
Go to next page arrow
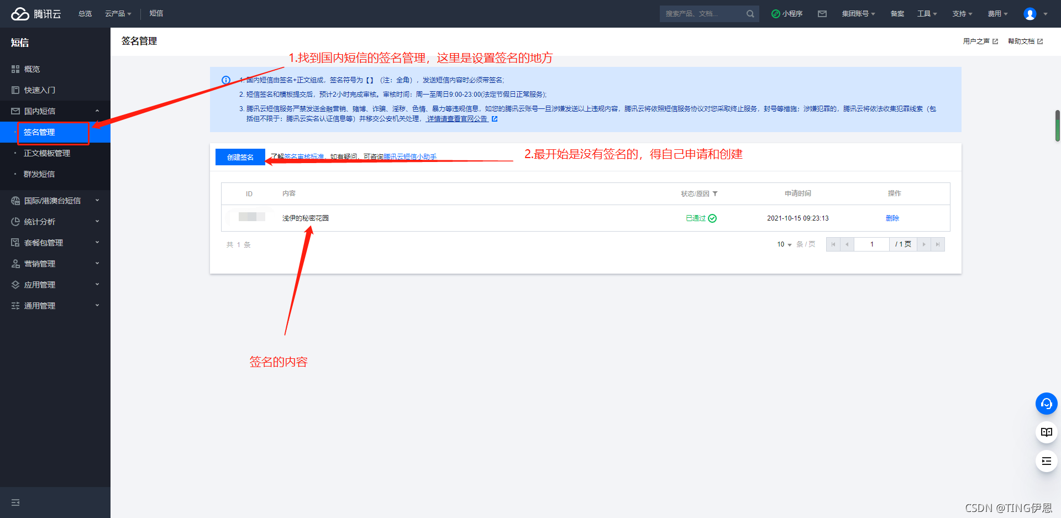924,244
